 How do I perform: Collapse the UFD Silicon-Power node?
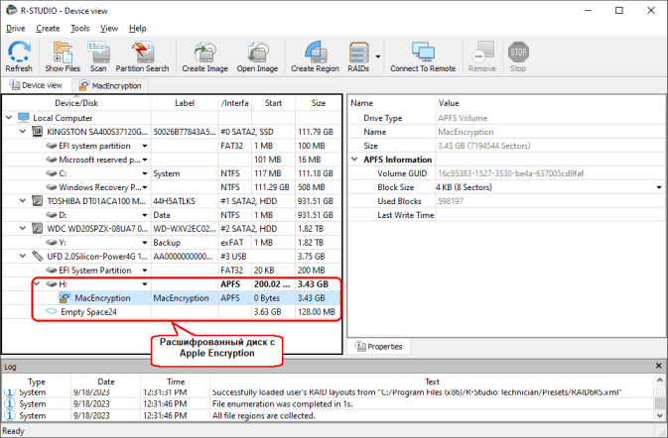click(x=23, y=256)
